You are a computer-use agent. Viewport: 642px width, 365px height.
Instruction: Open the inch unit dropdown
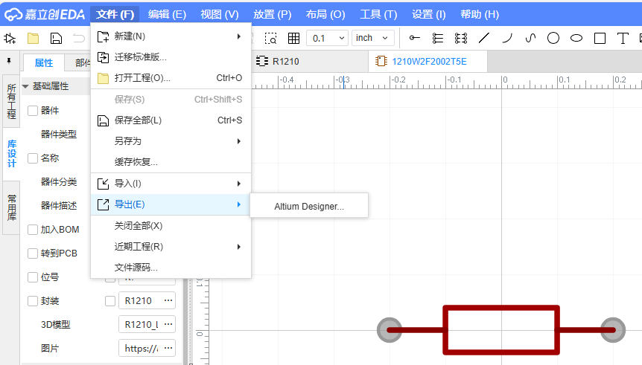coord(372,38)
